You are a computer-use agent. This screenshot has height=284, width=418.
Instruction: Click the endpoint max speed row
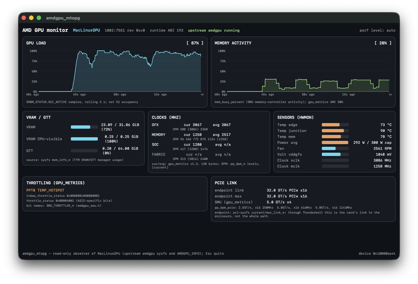point(261,196)
